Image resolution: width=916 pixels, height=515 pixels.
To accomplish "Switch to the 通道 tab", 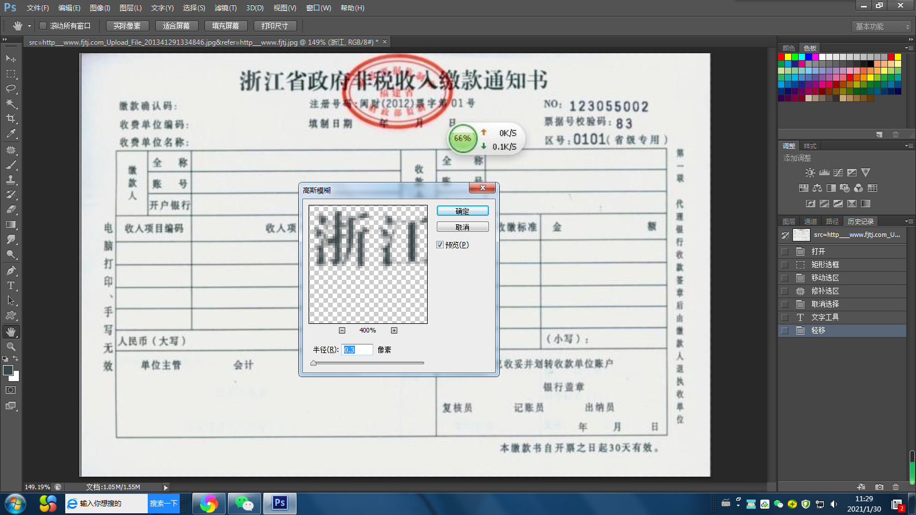I will point(811,221).
